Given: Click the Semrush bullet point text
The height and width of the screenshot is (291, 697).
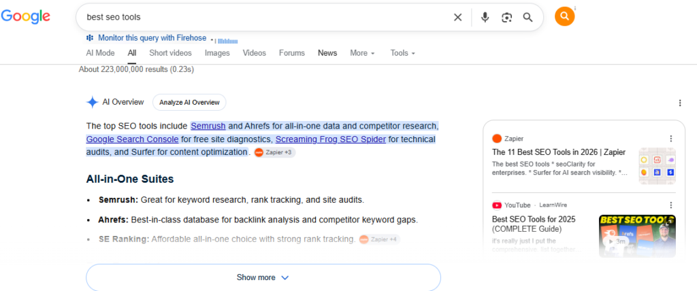Looking at the screenshot, I should coord(231,200).
